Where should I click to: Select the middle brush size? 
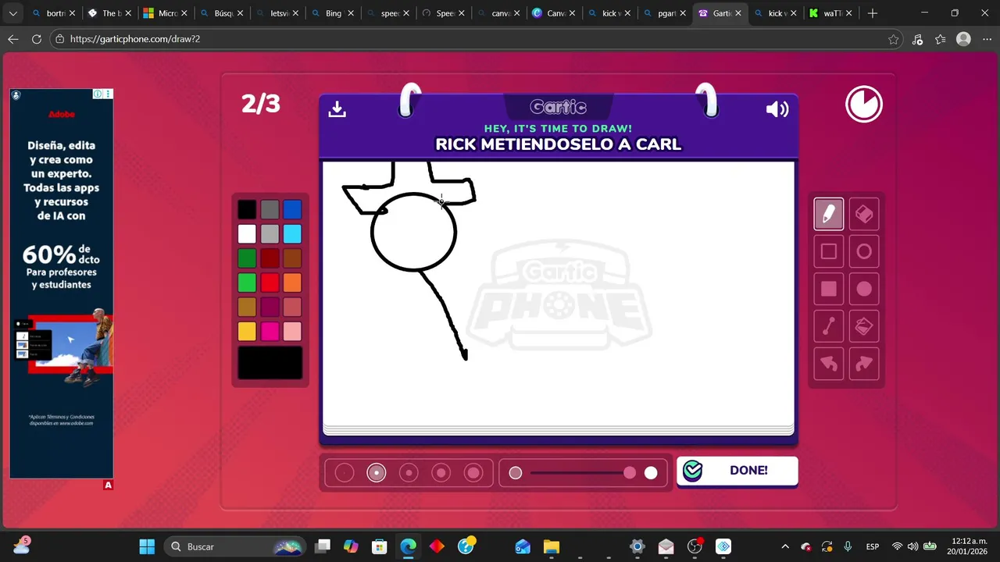409,473
